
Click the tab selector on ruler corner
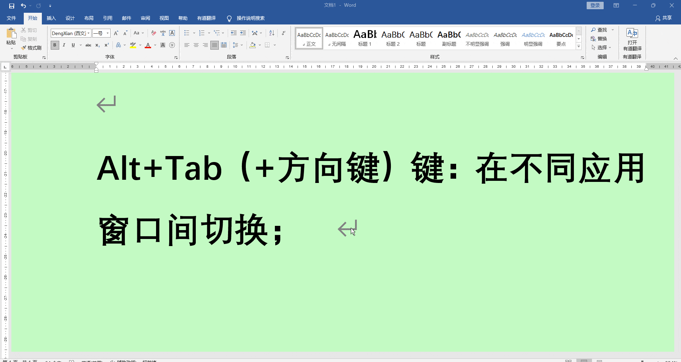point(5,67)
